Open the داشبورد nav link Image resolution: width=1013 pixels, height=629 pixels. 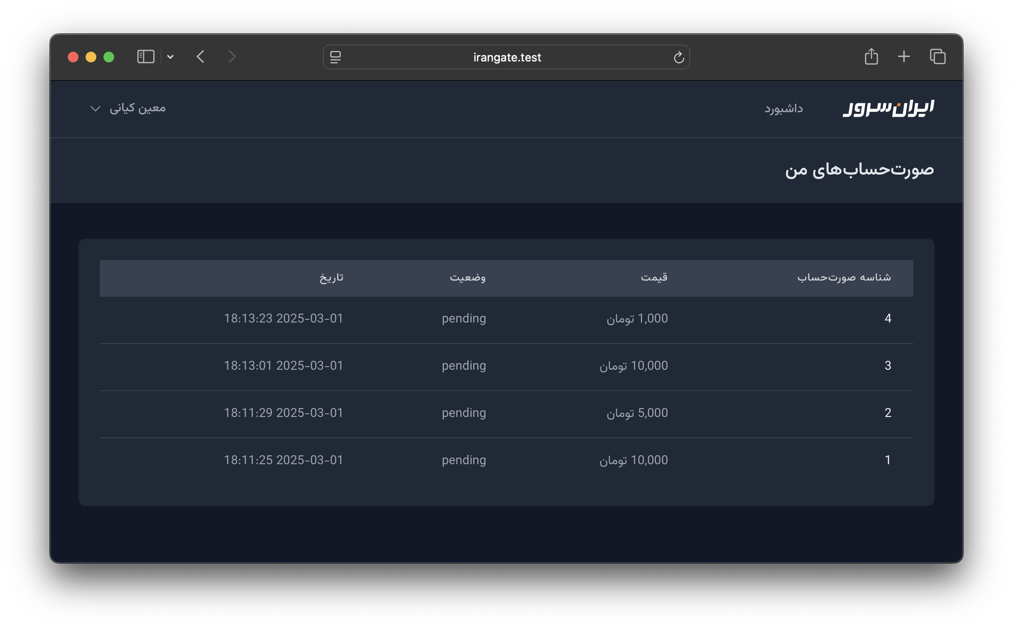point(783,109)
